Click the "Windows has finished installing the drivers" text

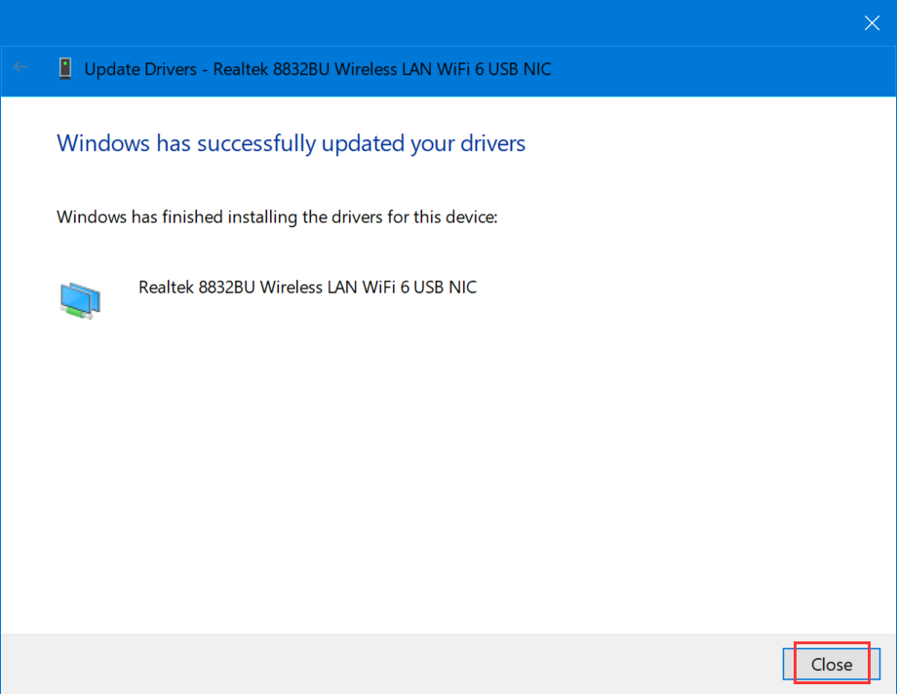277,217
